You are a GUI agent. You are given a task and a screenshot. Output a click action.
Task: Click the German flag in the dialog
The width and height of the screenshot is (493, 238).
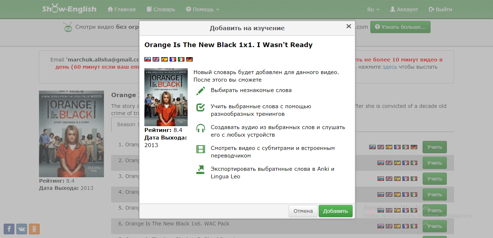click(189, 59)
